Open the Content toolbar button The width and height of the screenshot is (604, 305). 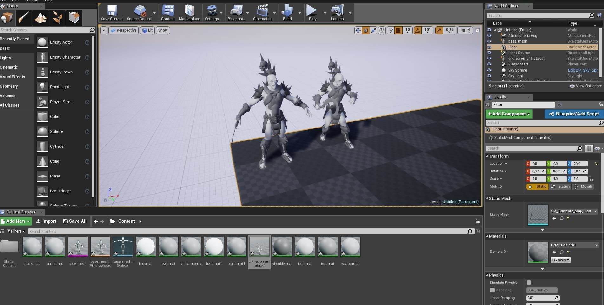pos(168,13)
